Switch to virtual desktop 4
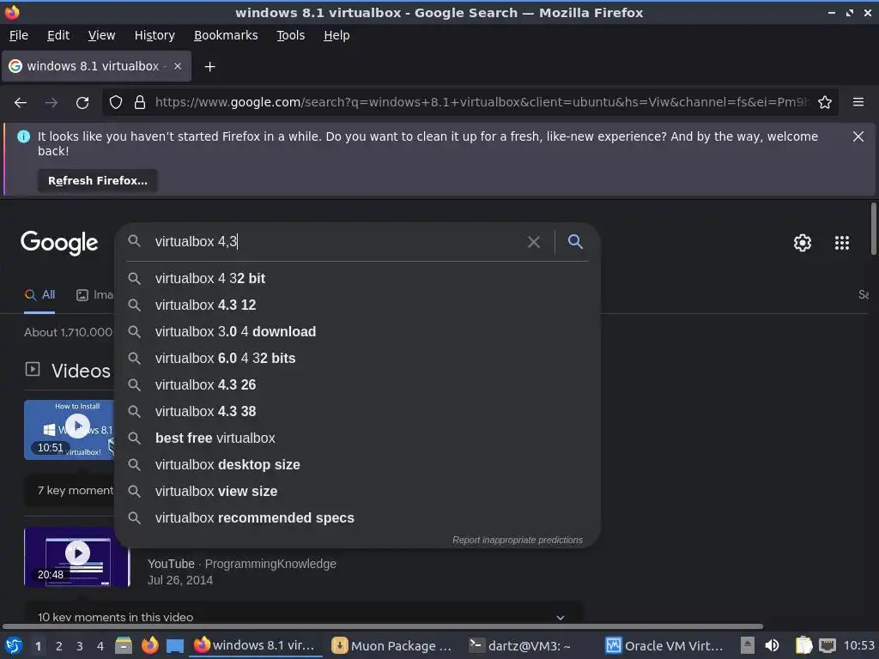Image resolution: width=879 pixels, height=659 pixels. click(100, 646)
